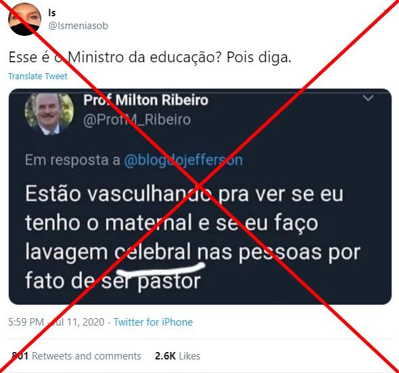Viewport: 399px width, 373px height.
Task: Click the Translate Tweet link
Action: coord(38,76)
